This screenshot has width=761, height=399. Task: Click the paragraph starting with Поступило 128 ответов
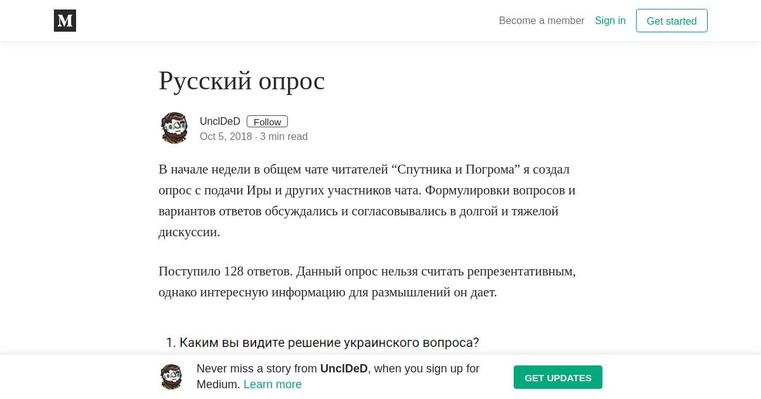point(368,282)
